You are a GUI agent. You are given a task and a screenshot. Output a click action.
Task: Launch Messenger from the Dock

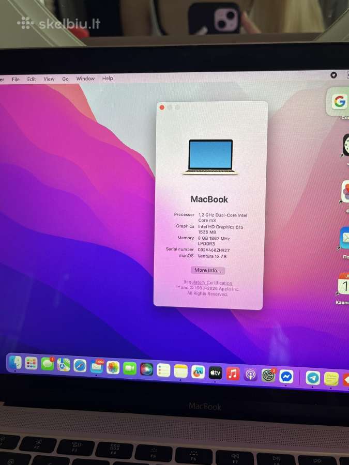click(286, 377)
